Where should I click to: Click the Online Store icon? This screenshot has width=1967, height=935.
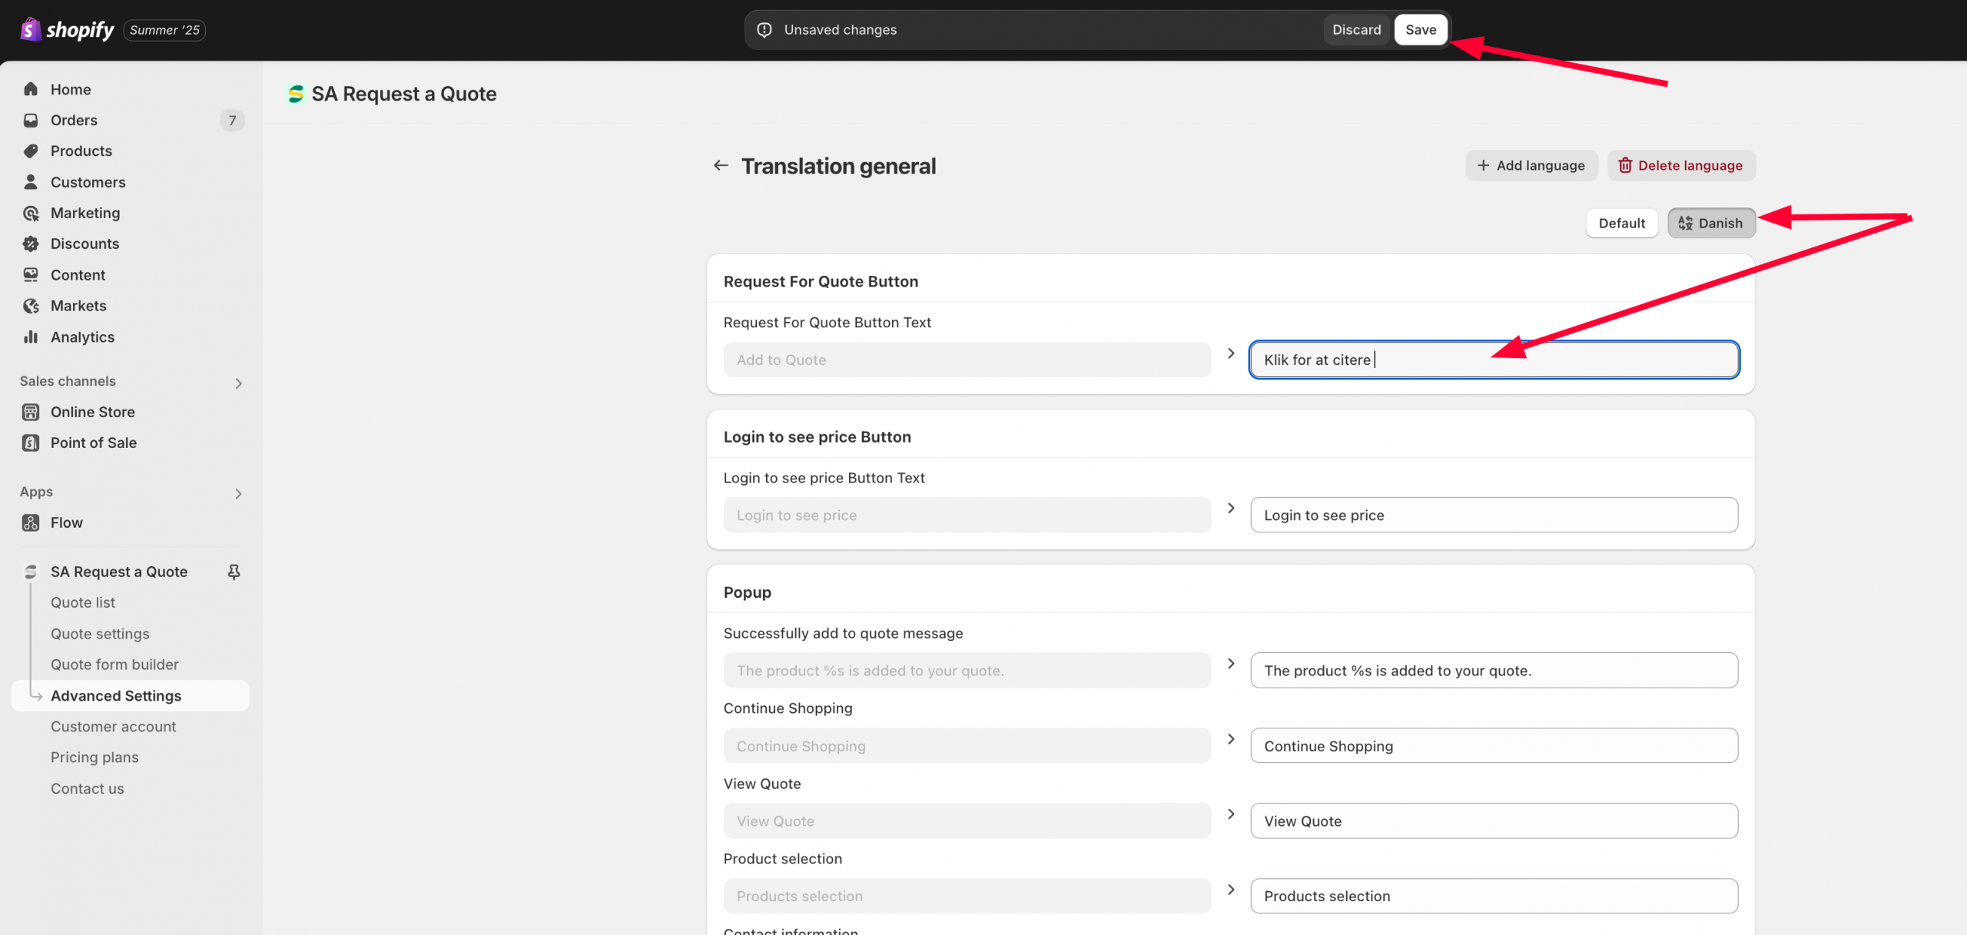[x=31, y=412]
